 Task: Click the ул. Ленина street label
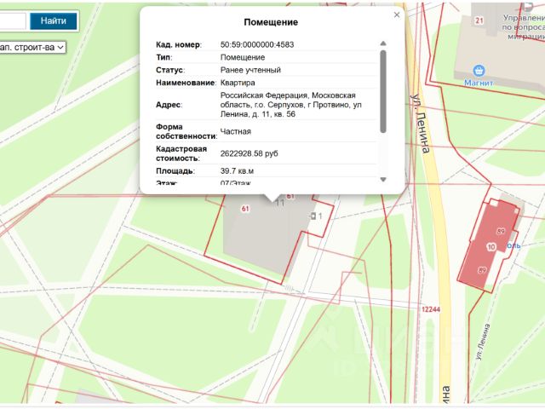pyautogui.click(x=421, y=123)
